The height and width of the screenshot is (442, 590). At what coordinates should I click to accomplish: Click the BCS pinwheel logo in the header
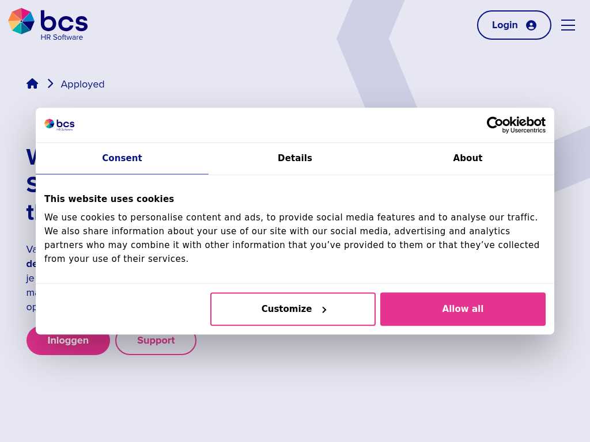21,21
